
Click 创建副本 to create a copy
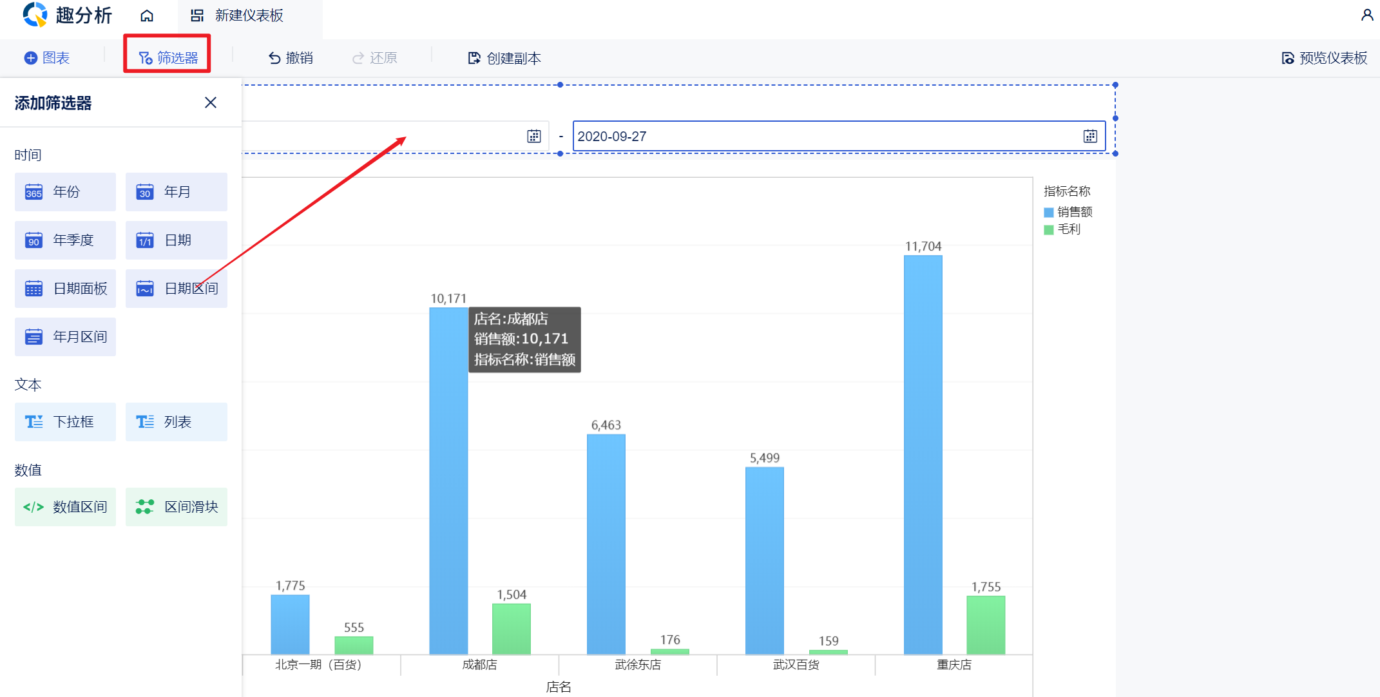pyautogui.click(x=504, y=58)
